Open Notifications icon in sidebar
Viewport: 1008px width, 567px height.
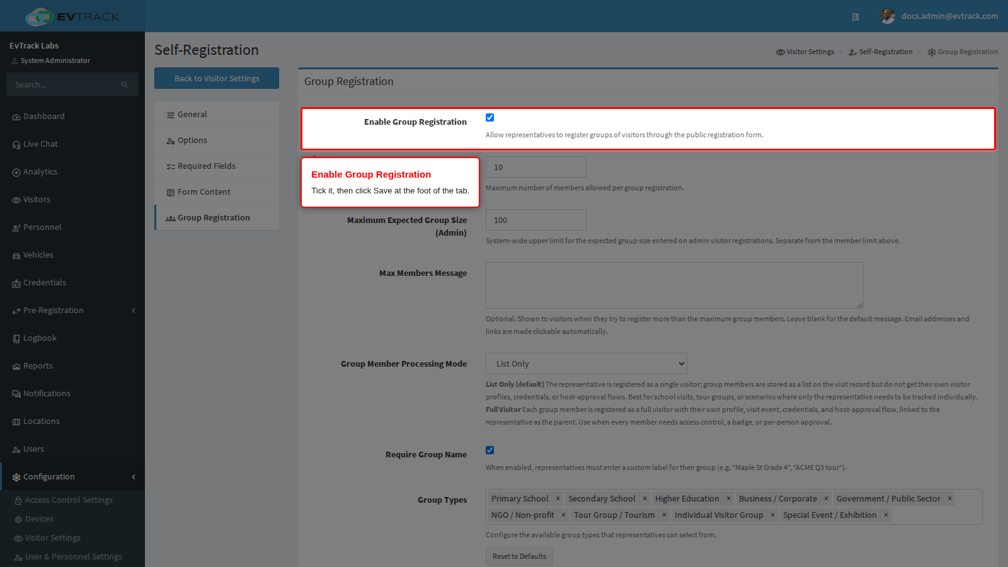(16, 394)
